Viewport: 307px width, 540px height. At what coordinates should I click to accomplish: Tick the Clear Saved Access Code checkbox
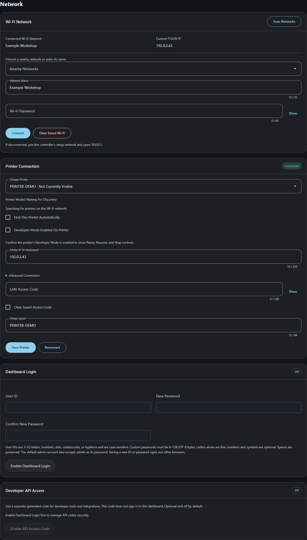tap(8, 307)
